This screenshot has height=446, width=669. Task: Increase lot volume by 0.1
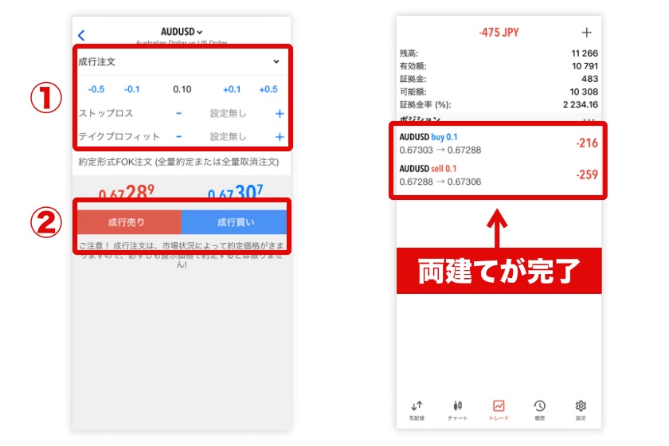pos(232,89)
